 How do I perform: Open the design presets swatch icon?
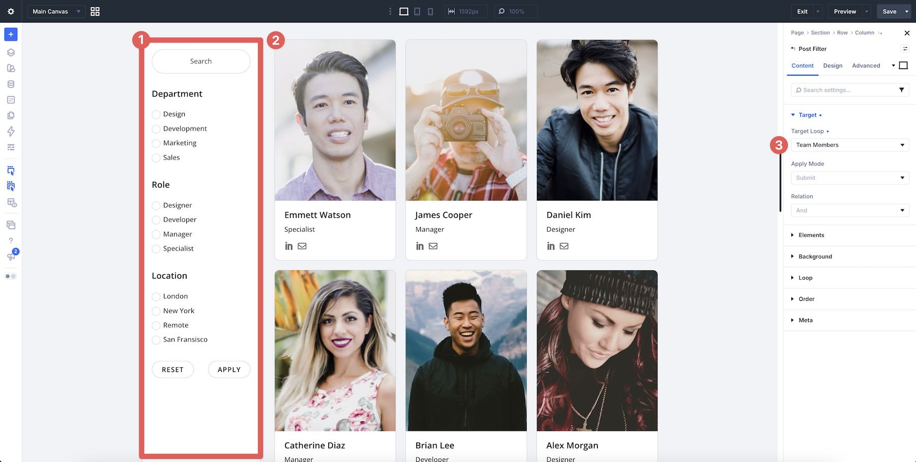[11, 68]
